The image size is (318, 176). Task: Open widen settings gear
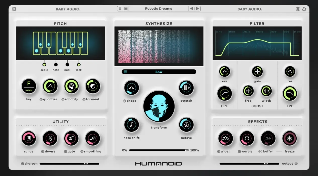pos(219,152)
